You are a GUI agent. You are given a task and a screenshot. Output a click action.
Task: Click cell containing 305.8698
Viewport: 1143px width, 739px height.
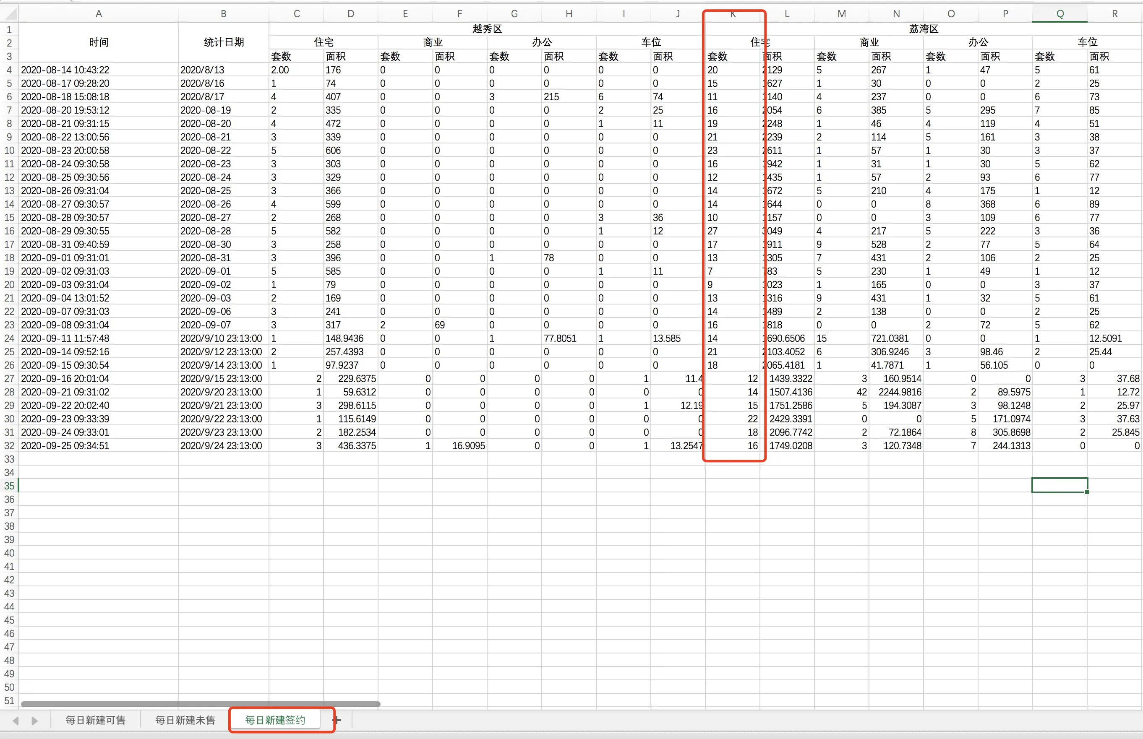point(1005,432)
